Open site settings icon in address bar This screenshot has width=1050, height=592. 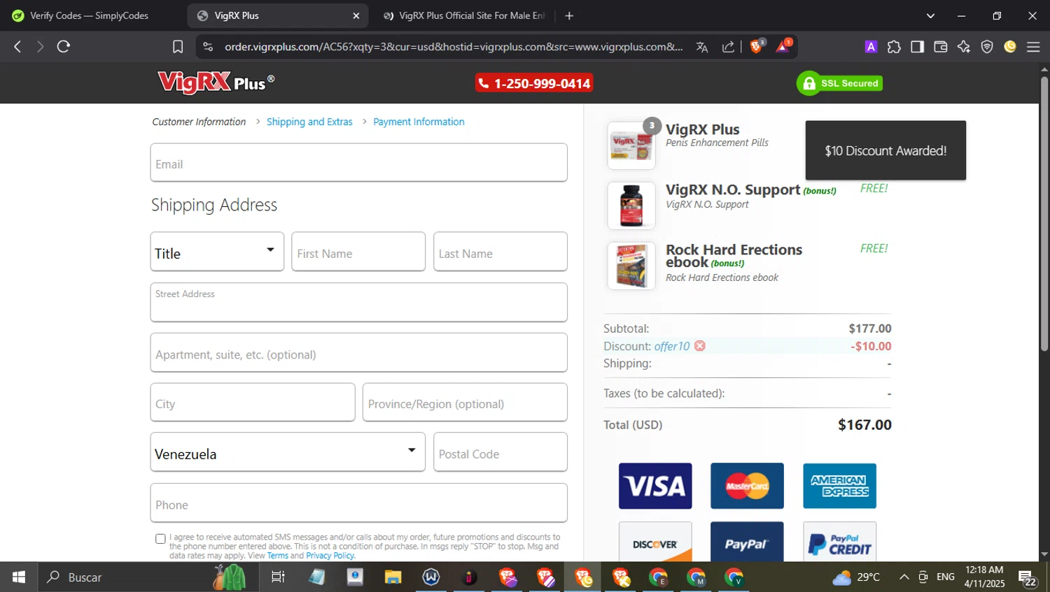pos(208,47)
